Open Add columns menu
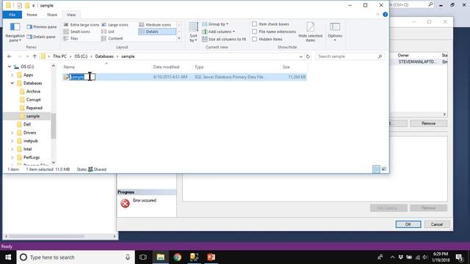 click(218, 32)
